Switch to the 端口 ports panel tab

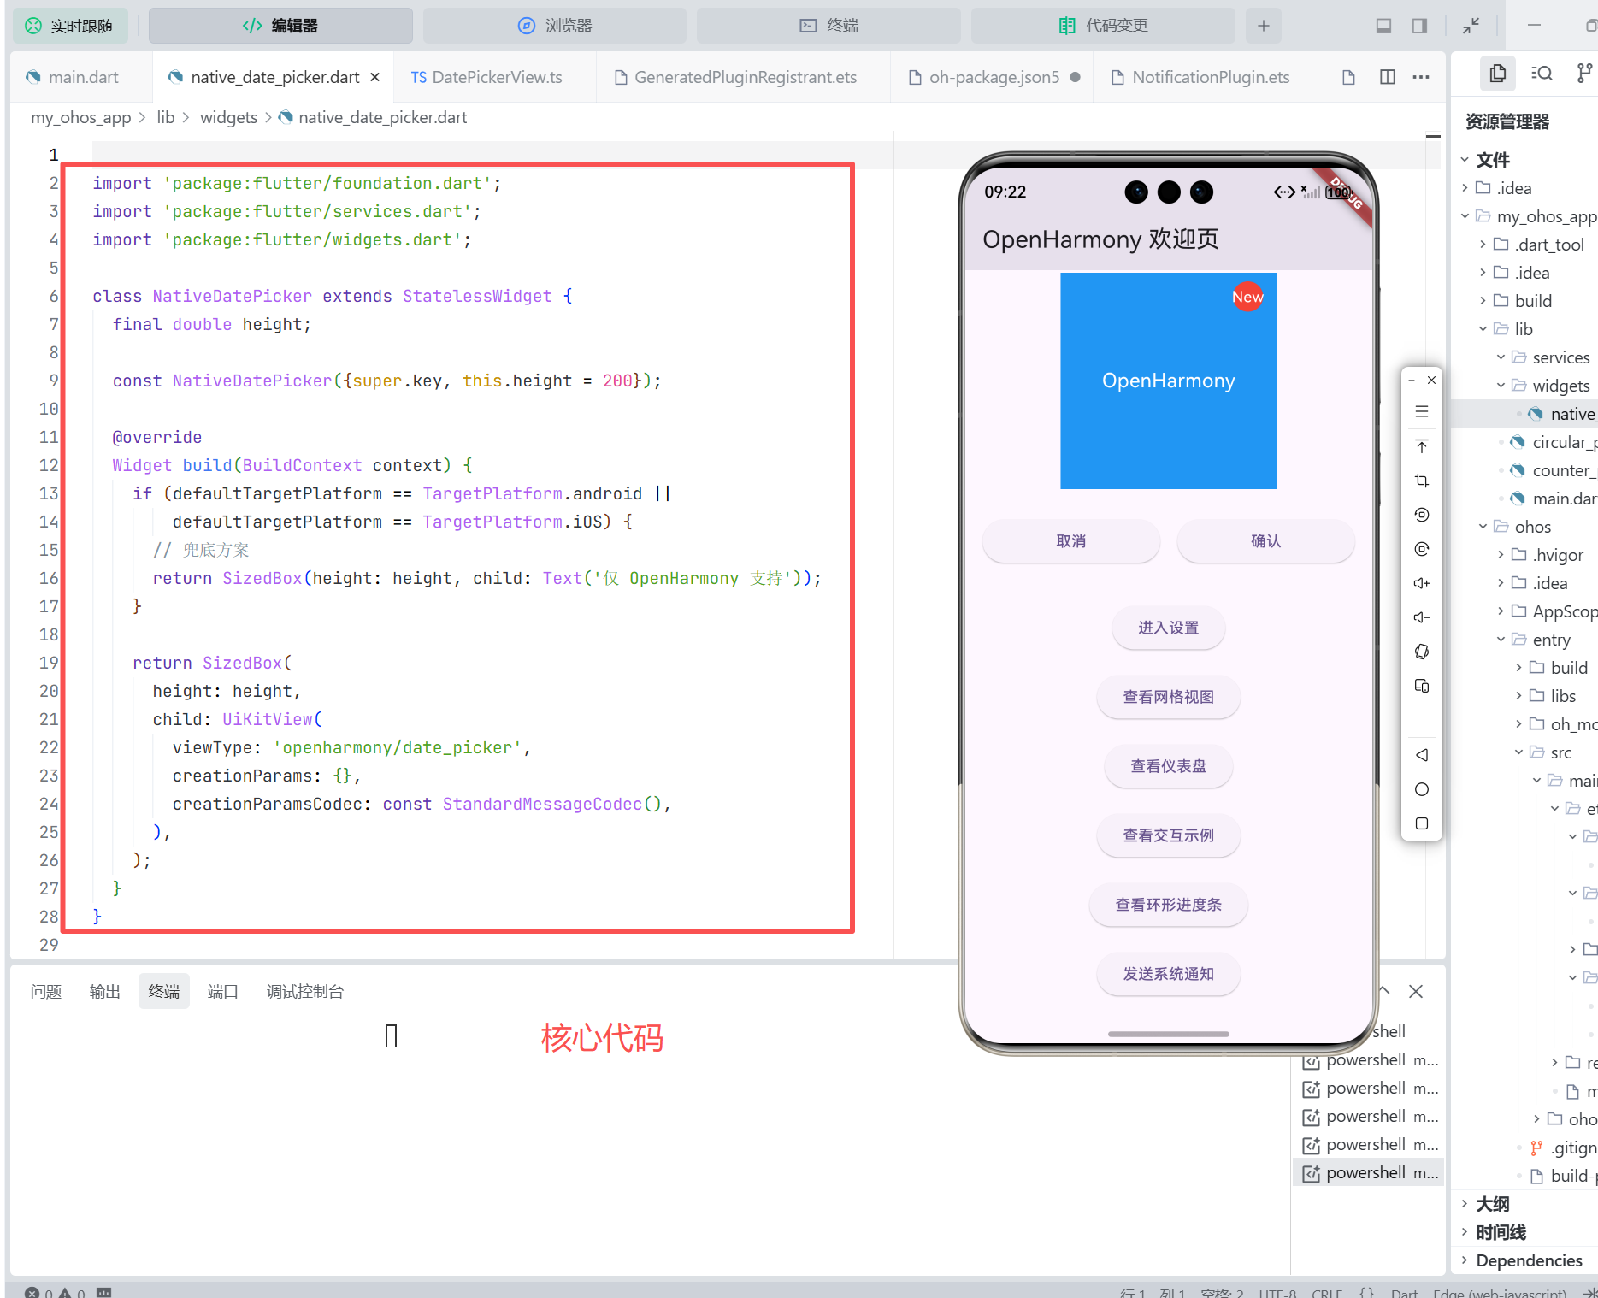click(223, 991)
